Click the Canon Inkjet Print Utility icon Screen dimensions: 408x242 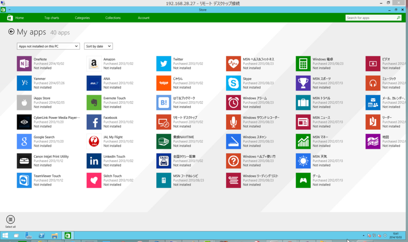coord(24,161)
